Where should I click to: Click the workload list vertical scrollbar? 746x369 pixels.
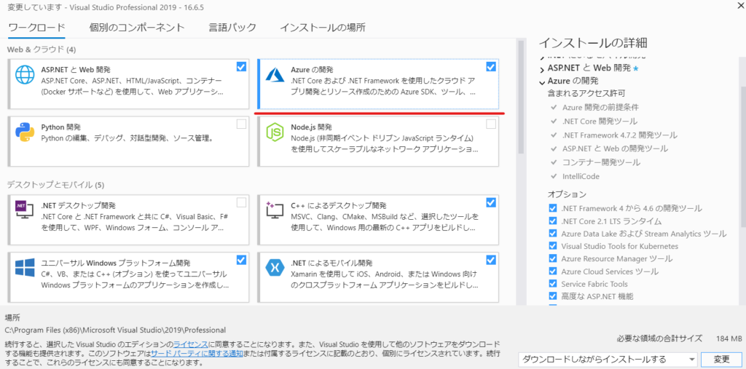(x=520, y=98)
